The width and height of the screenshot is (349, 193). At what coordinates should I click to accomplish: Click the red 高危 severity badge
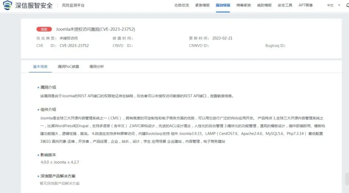pos(44,29)
